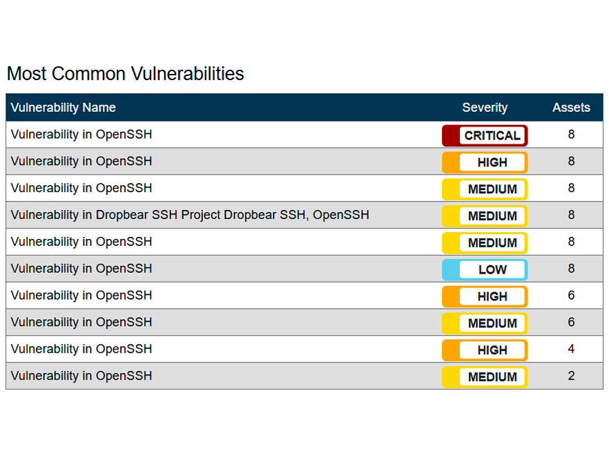Click the MEDIUM badge with 6 assets

pos(485,323)
